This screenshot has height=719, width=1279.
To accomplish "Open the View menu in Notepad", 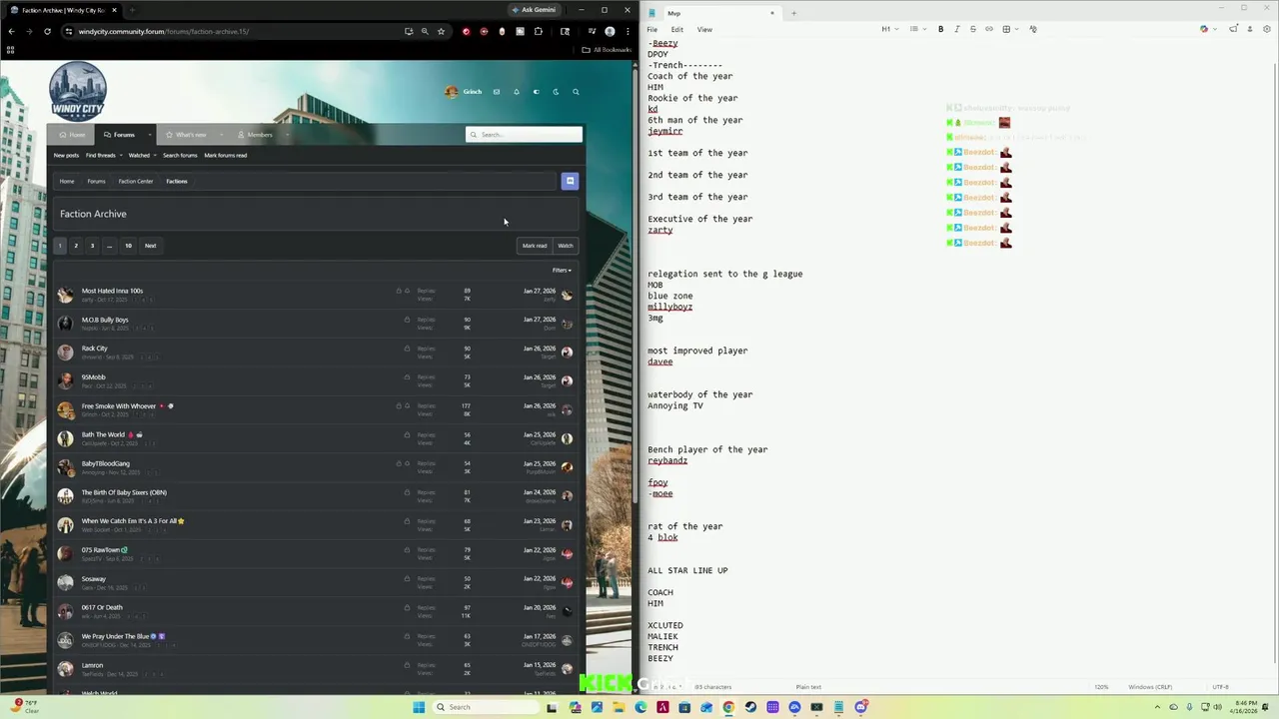I will (x=704, y=29).
